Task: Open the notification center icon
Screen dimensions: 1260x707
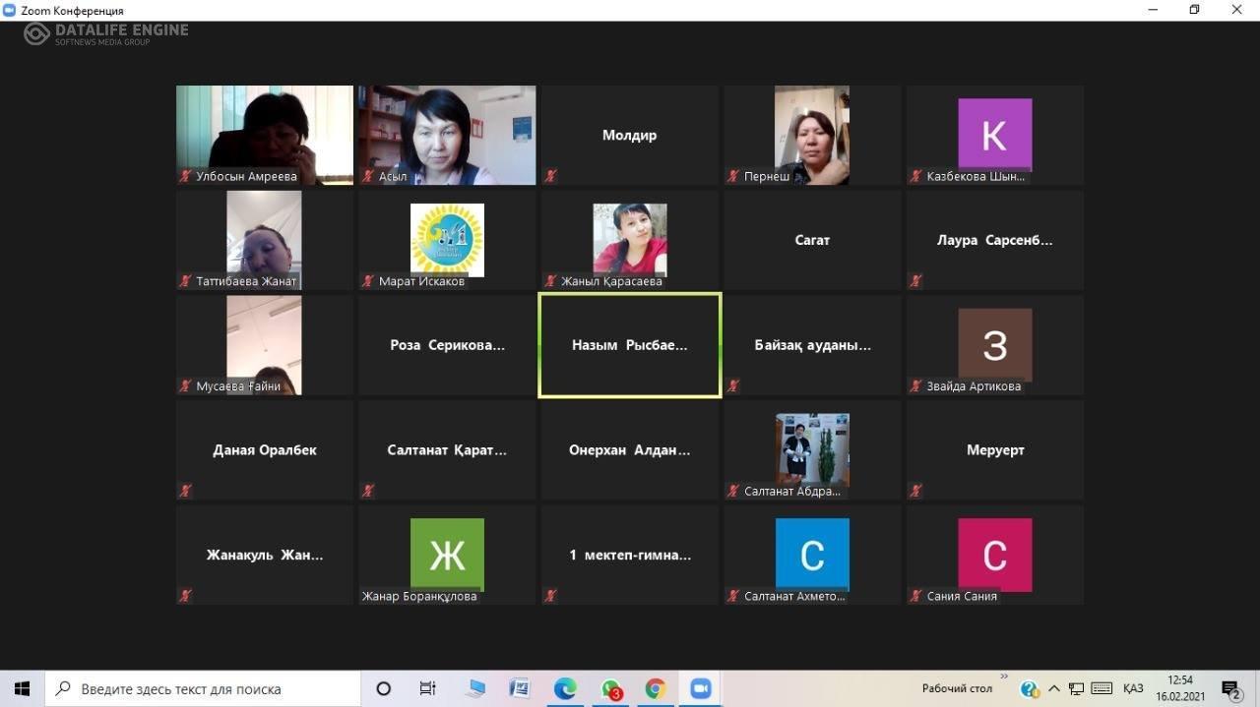Action: coord(1230,689)
